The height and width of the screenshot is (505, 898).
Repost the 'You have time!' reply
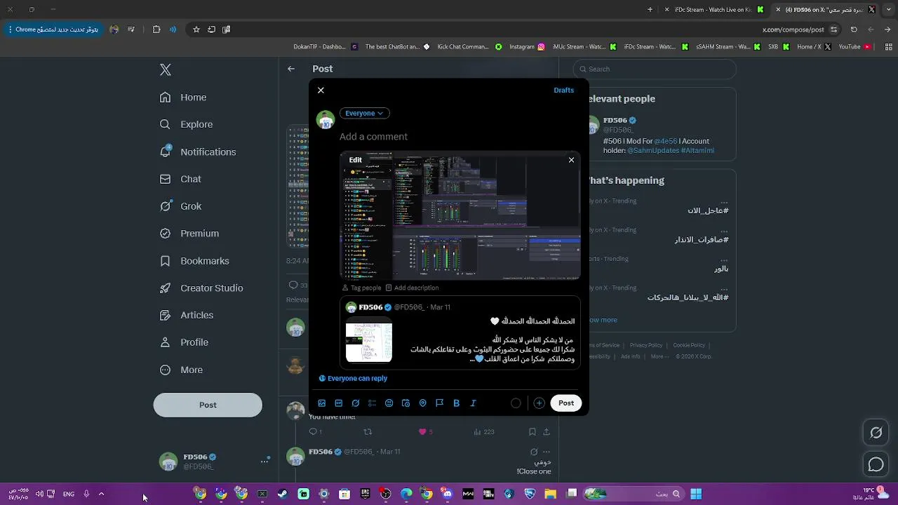coord(368,432)
